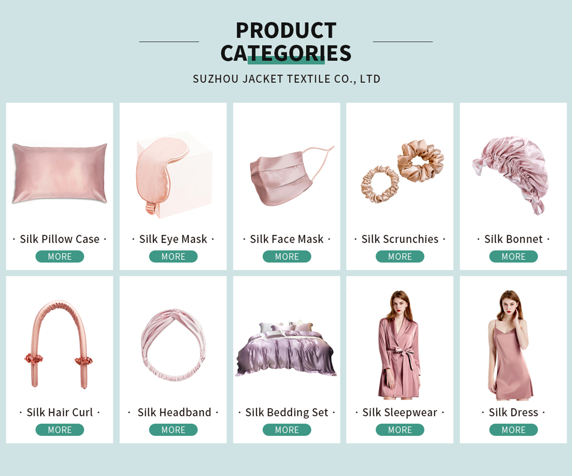The width and height of the screenshot is (572, 476).
Task: Click the silk hair curl rod image
Action: click(x=60, y=343)
